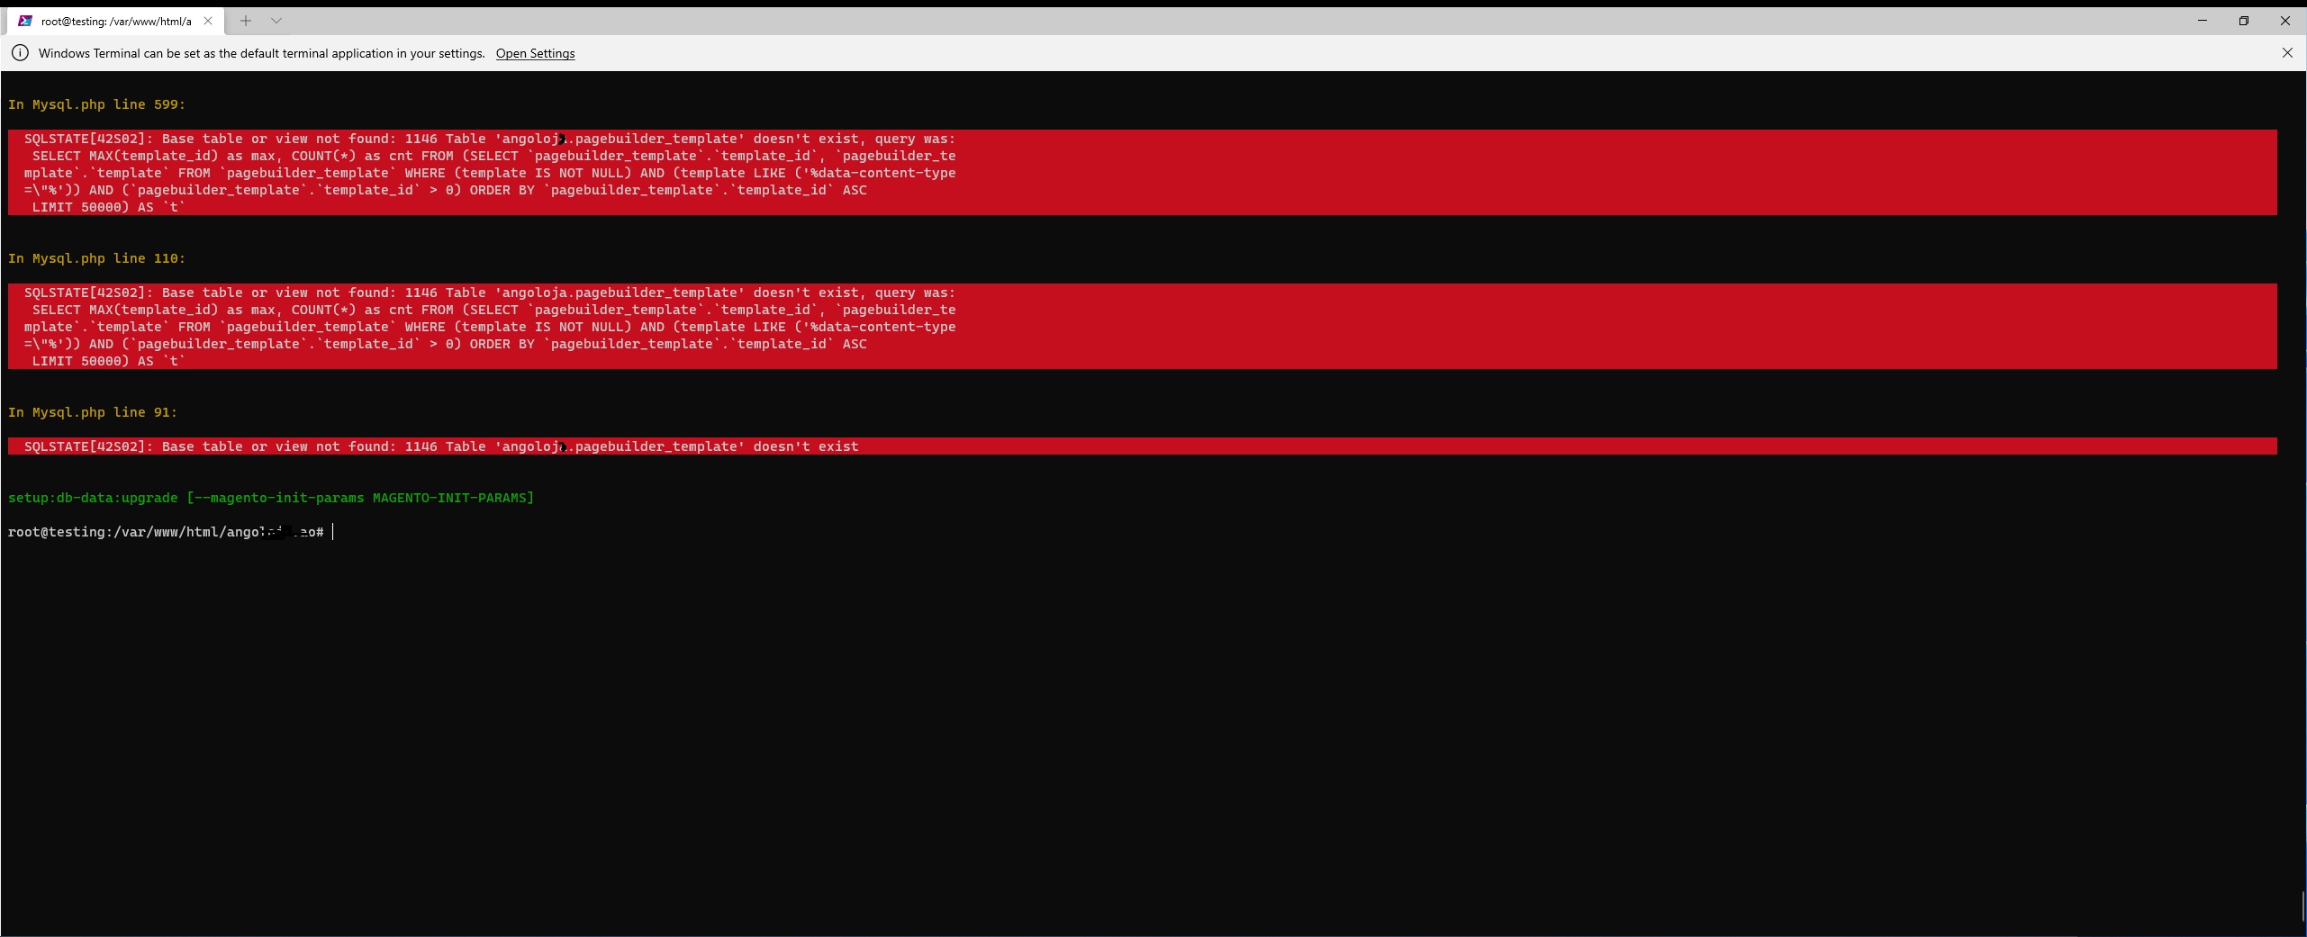The width and height of the screenshot is (2307, 937).
Task: Click the info icon in notification bar
Action: (x=20, y=53)
